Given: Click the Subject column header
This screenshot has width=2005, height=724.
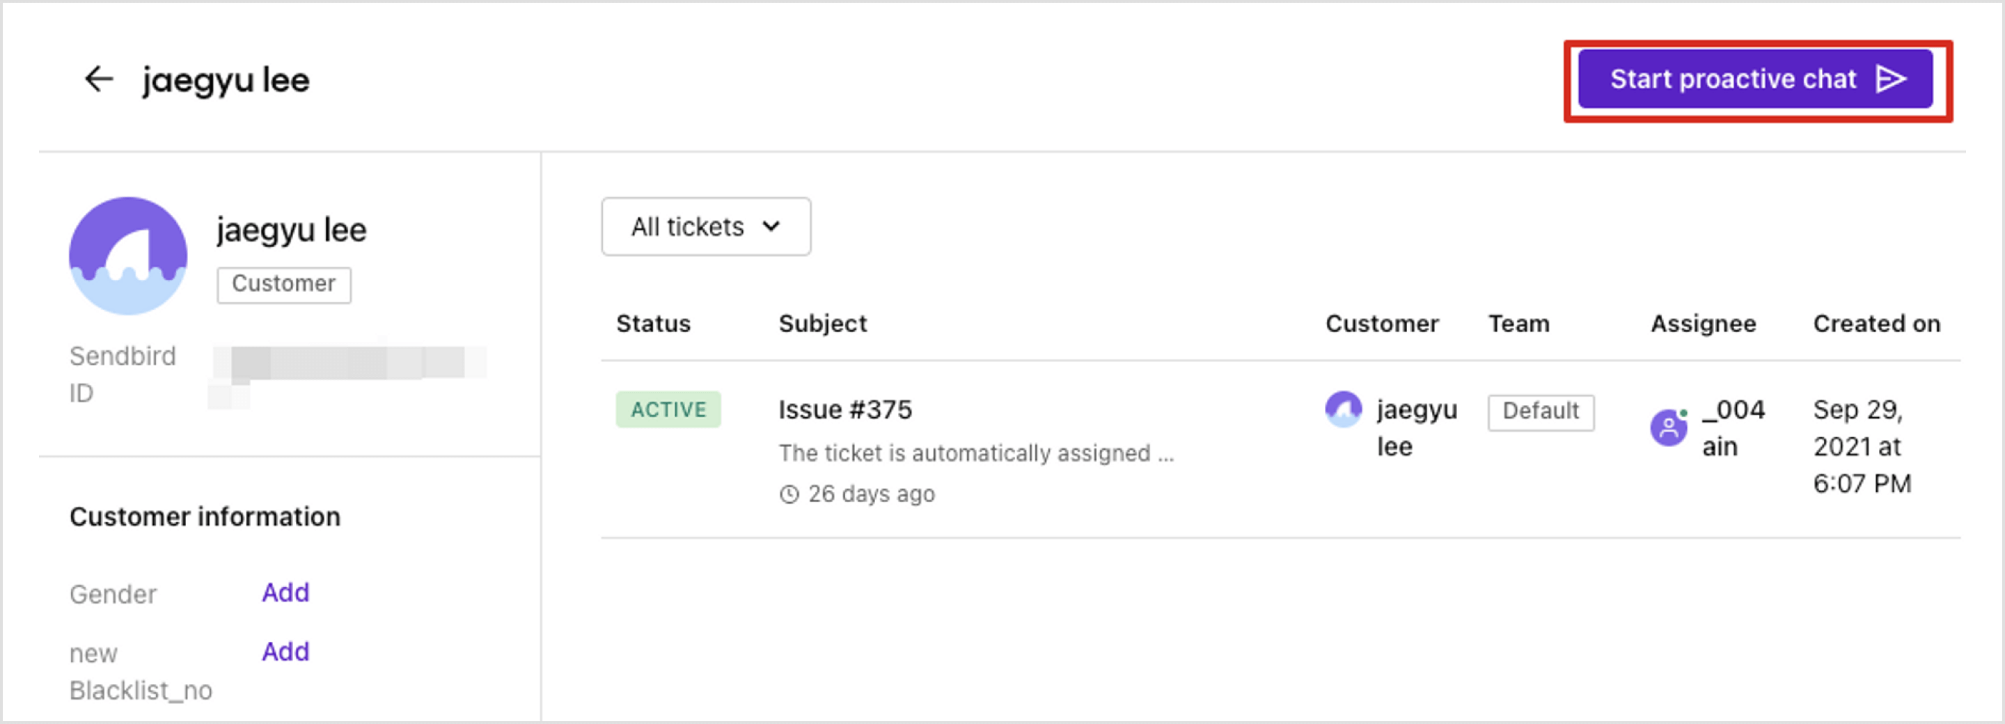Looking at the screenshot, I should (x=822, y=324).
